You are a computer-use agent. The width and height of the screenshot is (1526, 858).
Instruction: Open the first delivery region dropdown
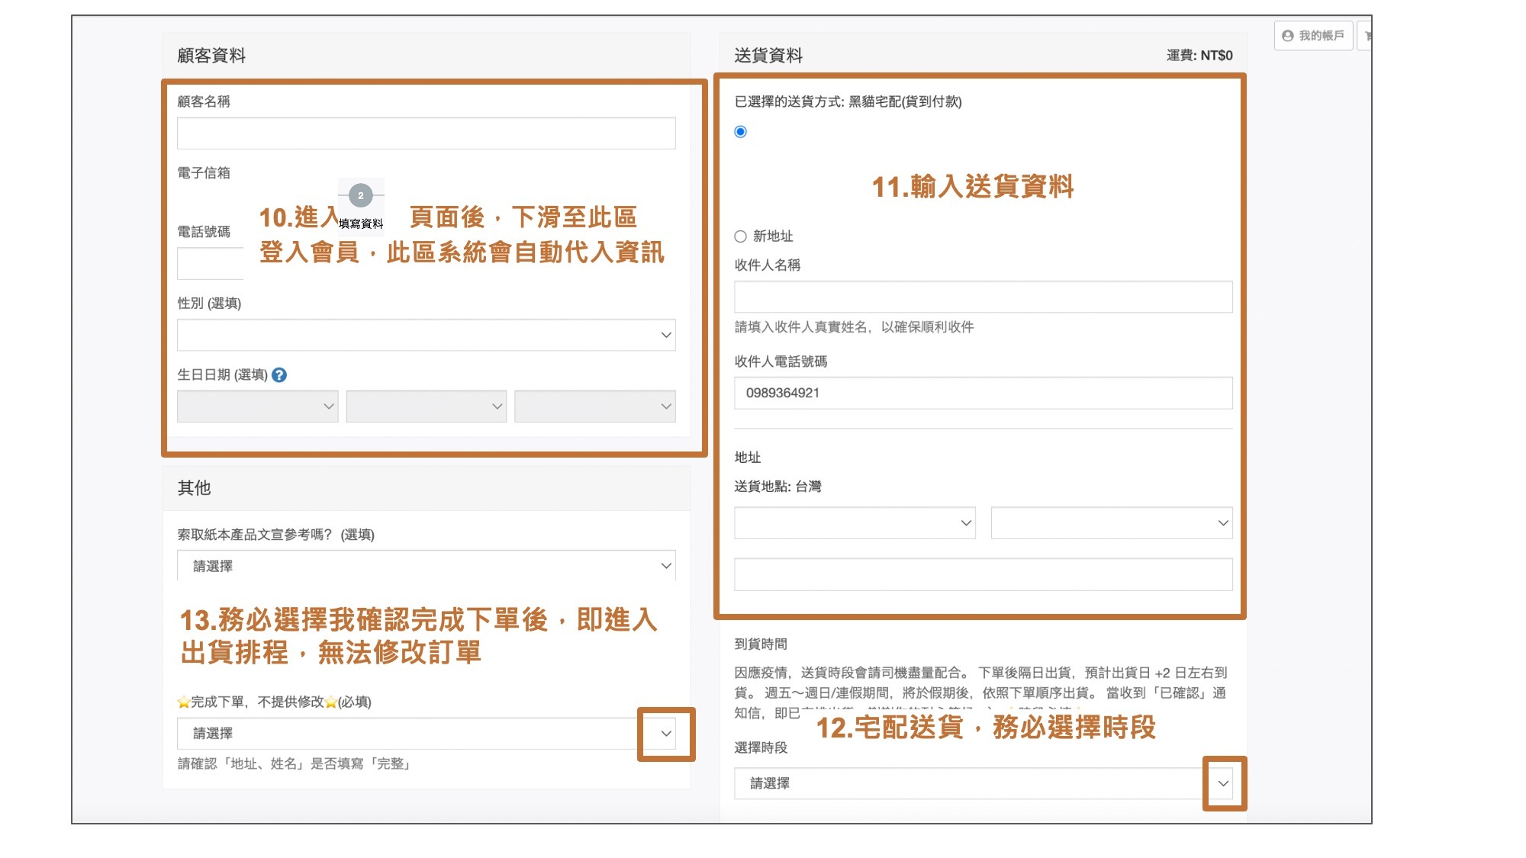[x=855, y=523]
